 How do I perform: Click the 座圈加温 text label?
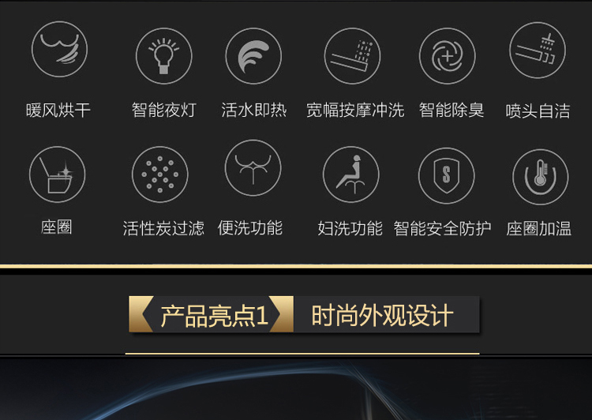[539, 228]
